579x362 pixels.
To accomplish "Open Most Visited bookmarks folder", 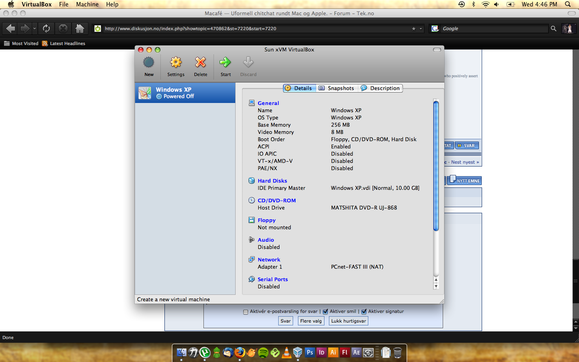I will pyautogui.click(x=21, y=43).
